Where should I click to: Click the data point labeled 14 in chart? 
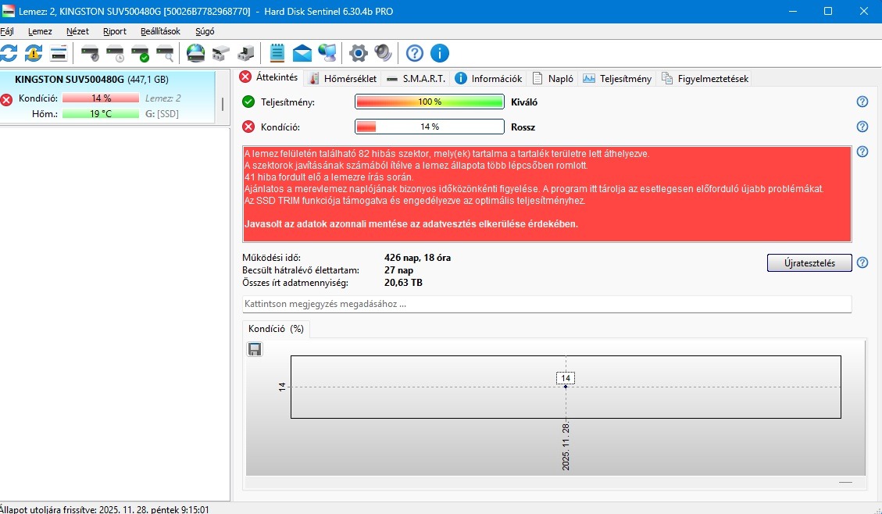point(566,387)
